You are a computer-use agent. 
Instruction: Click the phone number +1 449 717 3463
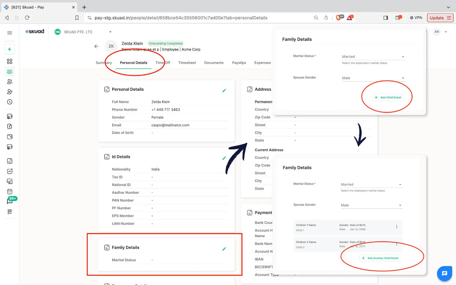(166, 109)
